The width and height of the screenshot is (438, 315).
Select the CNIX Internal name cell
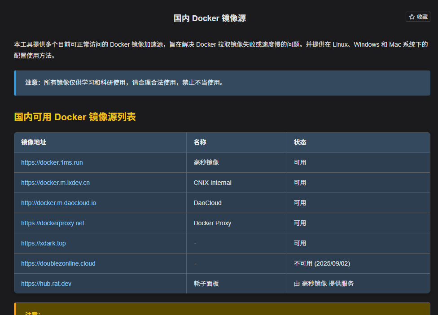(x=237, y=183)
